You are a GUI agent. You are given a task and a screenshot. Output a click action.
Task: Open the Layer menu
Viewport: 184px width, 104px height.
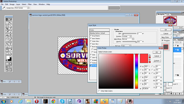pyautogui.click(x=18, y=4)
